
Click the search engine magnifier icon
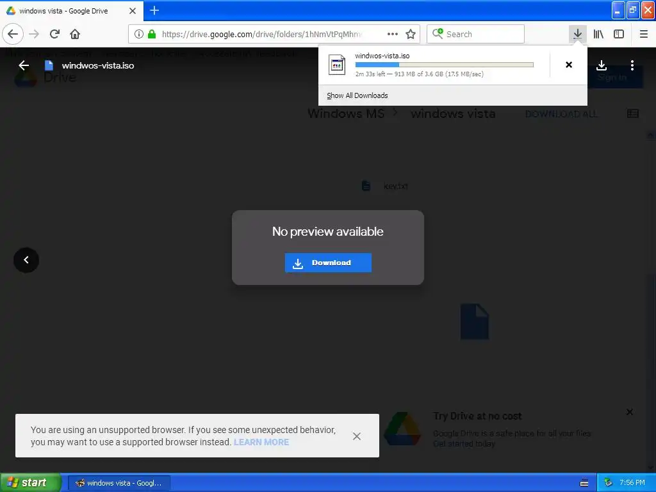click(x=437, y=33)
